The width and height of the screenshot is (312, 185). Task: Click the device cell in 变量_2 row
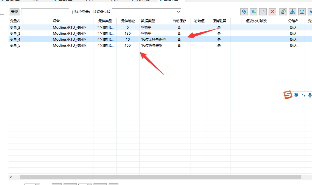coord(72,28)
